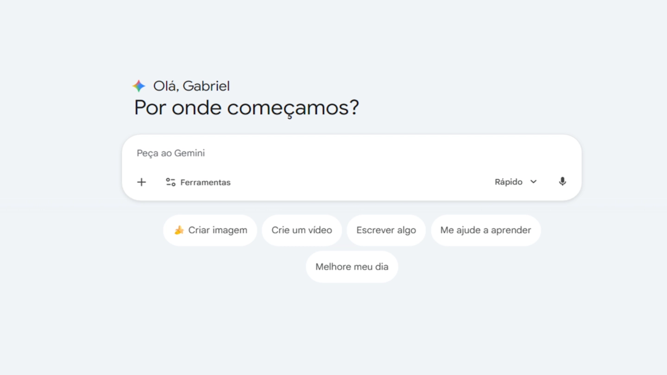Screen dimensions: 667x375
Task: Click the Olá, Gabriel greeting text
Action: [191, 86]
